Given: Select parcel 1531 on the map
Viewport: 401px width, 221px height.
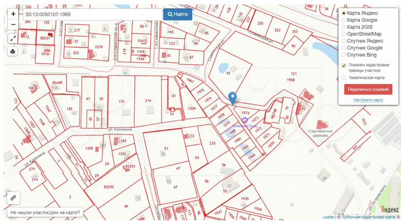Looking at the screenshot, I should (364, 122).
